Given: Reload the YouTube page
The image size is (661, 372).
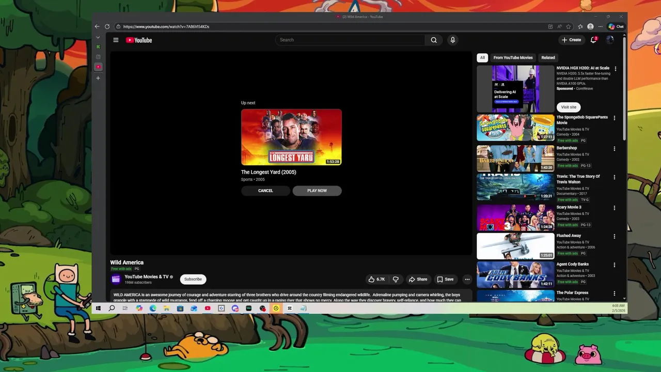Looking at the screenshot, I should point(107,26).
